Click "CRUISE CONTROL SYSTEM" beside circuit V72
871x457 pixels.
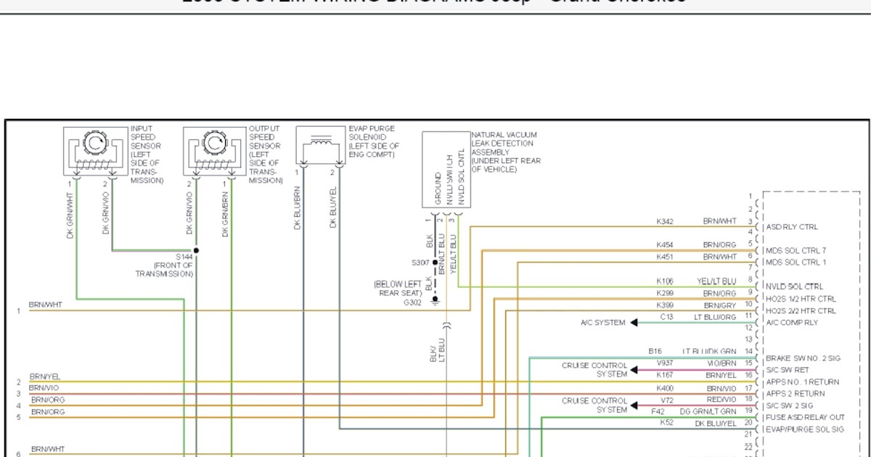point(594,405)
